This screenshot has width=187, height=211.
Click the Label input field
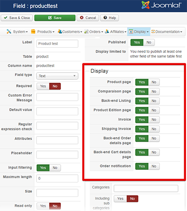tap(57, 44)
